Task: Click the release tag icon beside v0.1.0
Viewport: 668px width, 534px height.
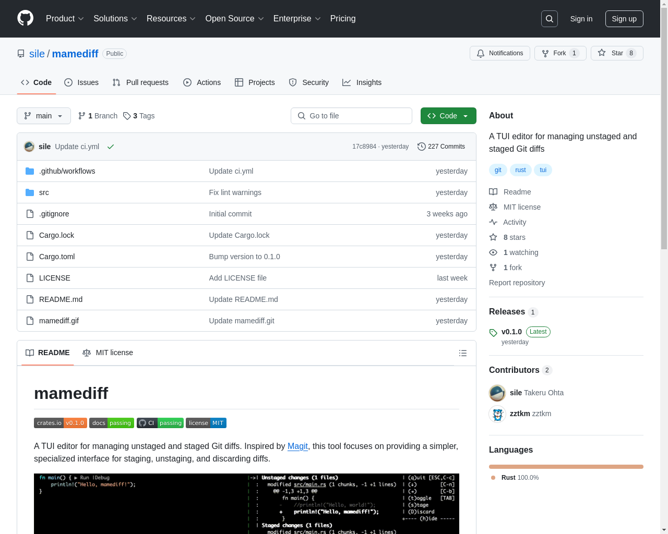Action: pos(493,333)
